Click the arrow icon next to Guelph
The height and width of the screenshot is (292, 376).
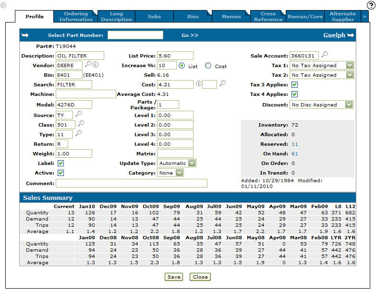[351, 35]
